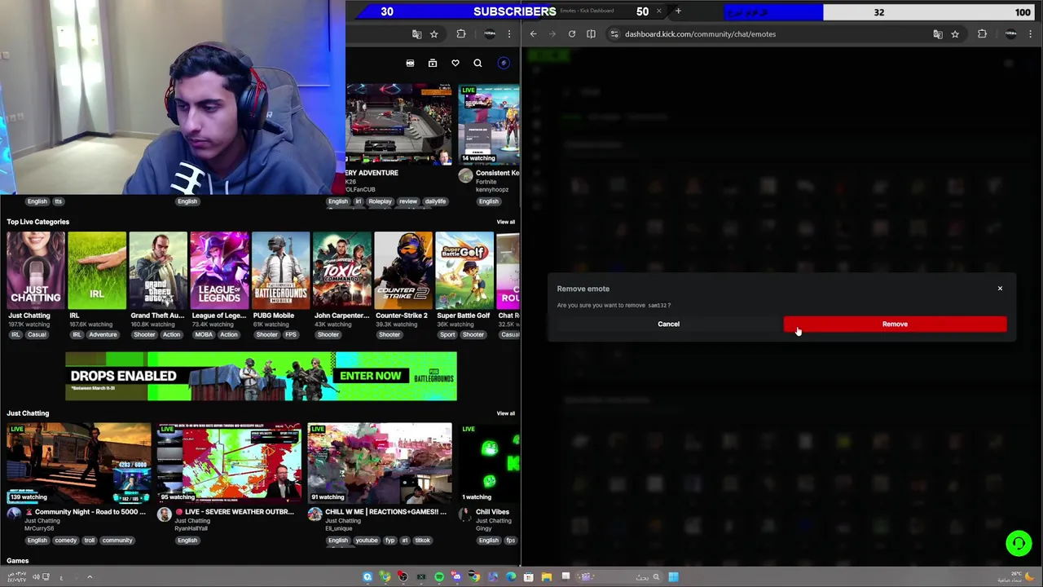
Task: Open the Chill Vibes stream thumbnail
Action: 490,463
